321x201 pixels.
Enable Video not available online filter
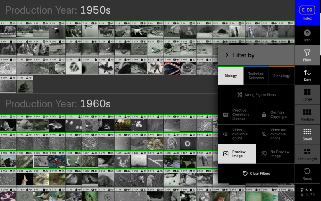(x=275, y=134)
